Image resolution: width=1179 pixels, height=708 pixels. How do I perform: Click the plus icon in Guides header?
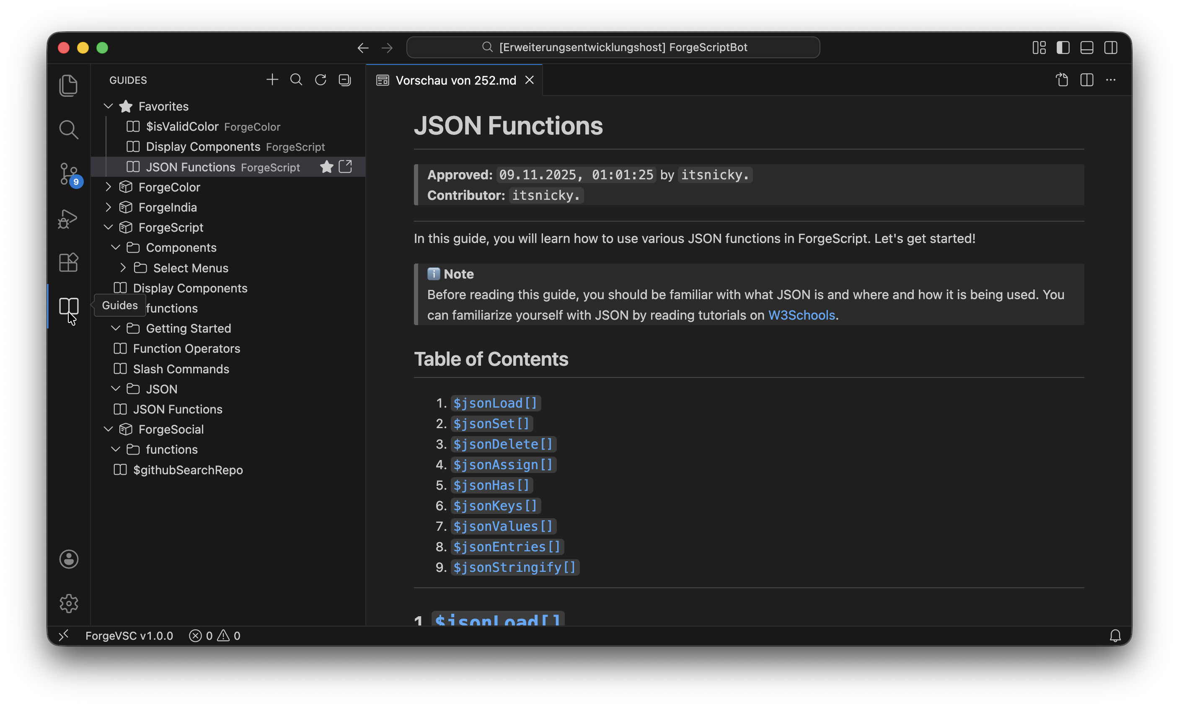pyautogui.click(x=272, y=80)
